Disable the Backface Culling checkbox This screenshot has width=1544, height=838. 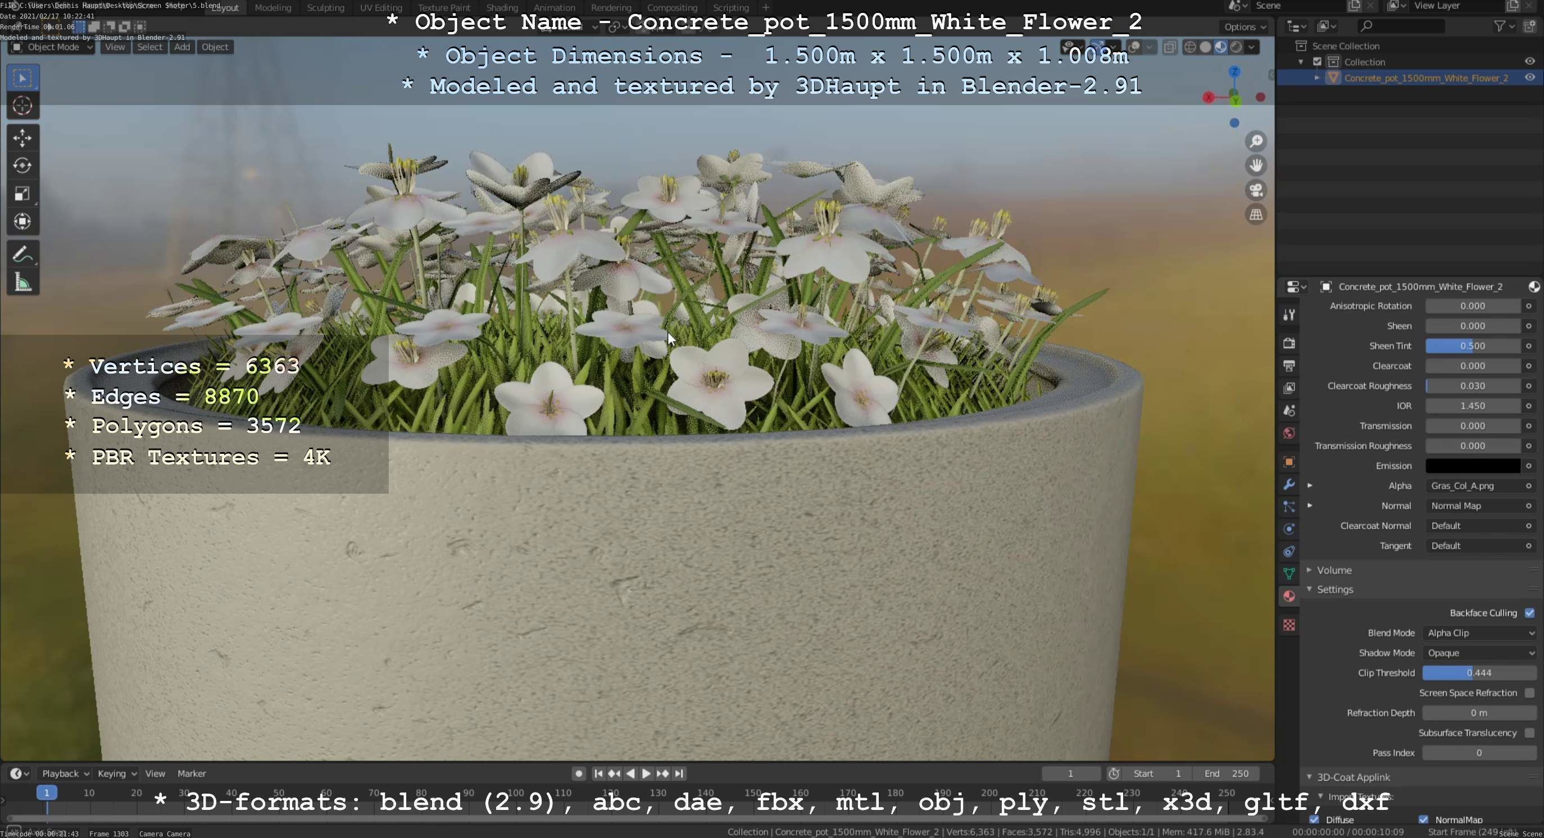(x=1529, y=613)
